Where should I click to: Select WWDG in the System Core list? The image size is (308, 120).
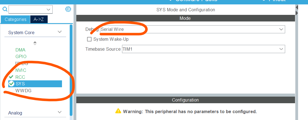(23, 91)
